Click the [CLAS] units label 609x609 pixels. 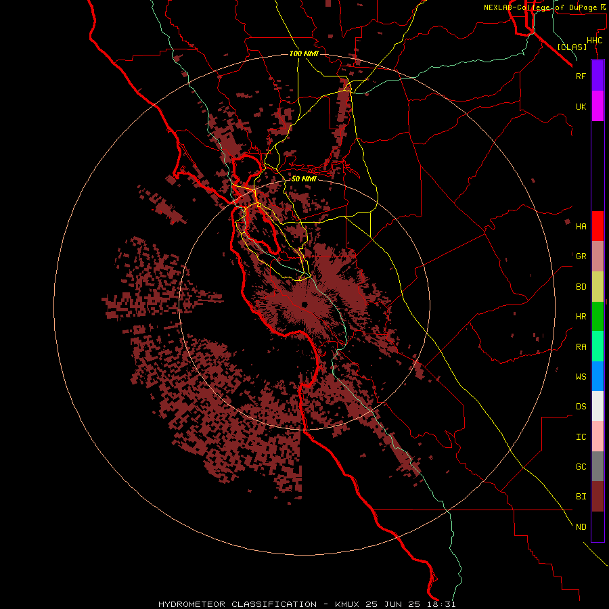tap(572, 47)
